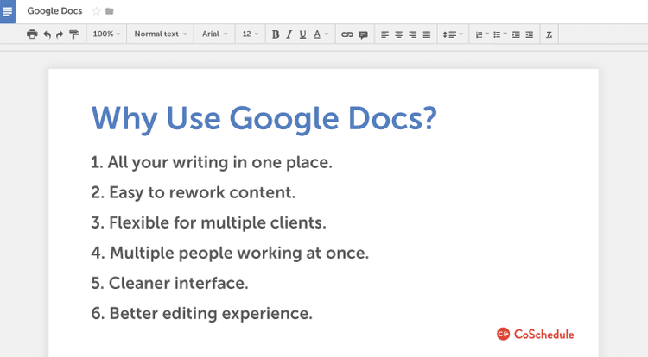Open the font size 12 dropdown

250,34
